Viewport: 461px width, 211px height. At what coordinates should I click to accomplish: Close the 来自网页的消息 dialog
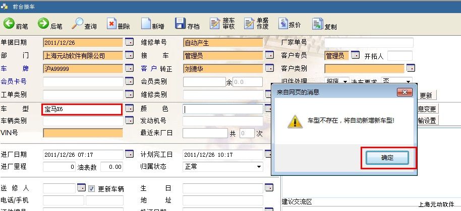point(405,92)
